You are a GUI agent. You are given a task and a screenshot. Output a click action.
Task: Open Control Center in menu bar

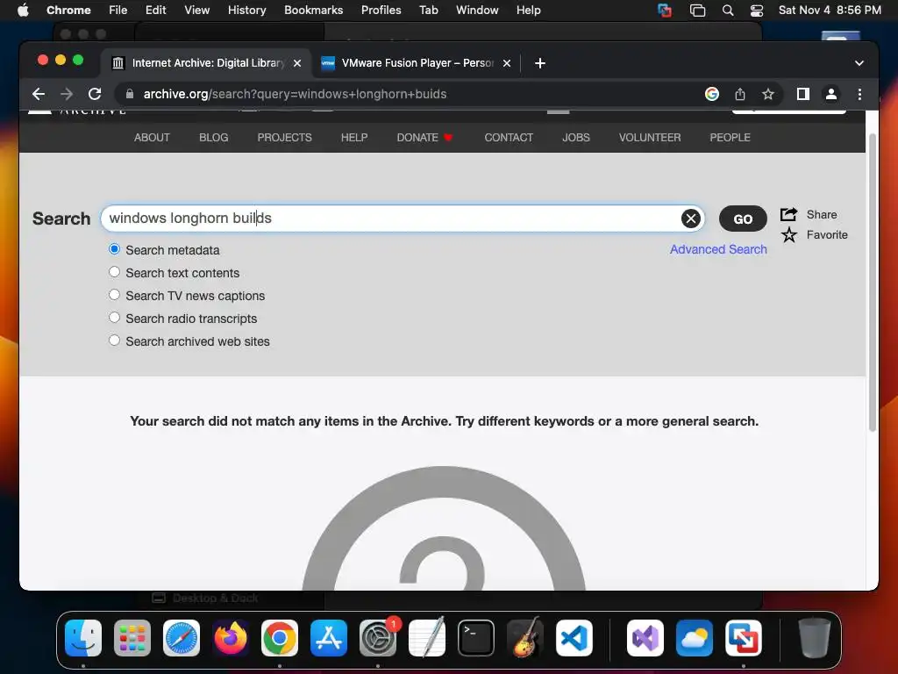tap(757, 11)
